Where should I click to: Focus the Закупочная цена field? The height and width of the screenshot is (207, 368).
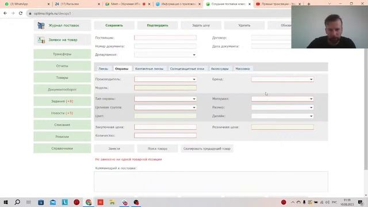pyautogui.click(x=165, y=127)
